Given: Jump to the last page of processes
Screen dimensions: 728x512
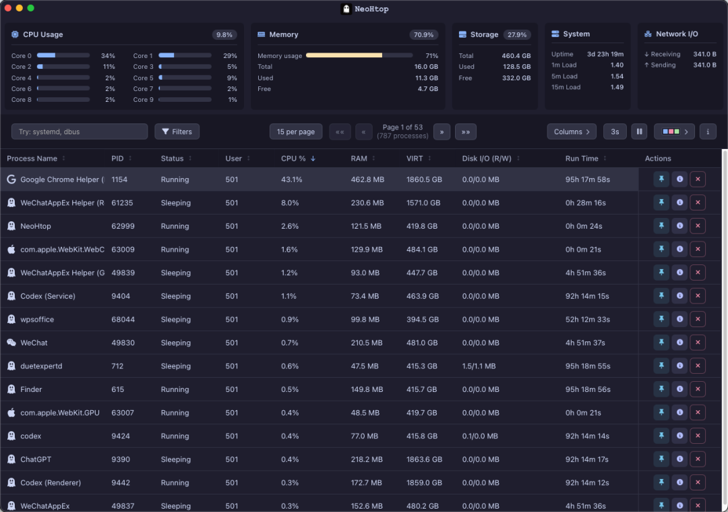Looking at the screenshot, I should [x=466, y=132].
